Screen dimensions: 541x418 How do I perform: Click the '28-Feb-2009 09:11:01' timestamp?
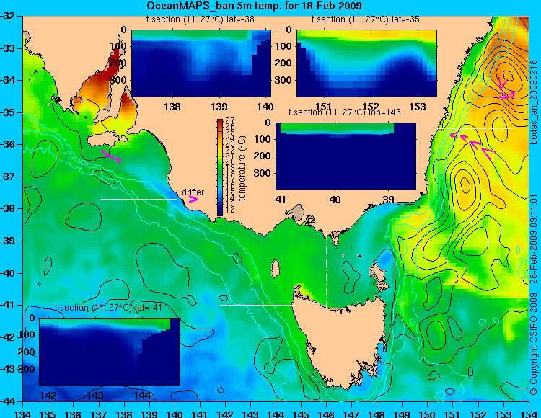click(534, 239)
